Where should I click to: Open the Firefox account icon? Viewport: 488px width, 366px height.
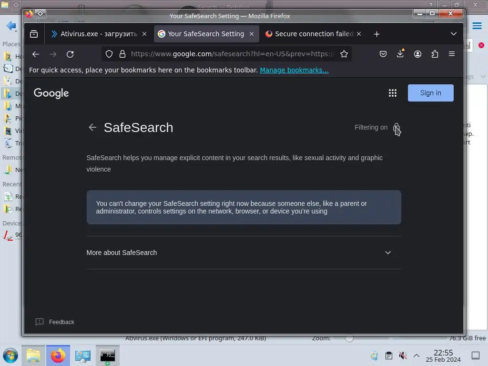point(417,54)
